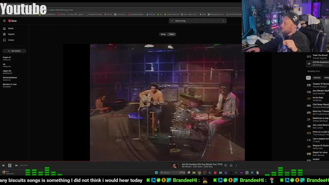
Task: Open Chrome from the taskbar
Action: coord(199,173)
